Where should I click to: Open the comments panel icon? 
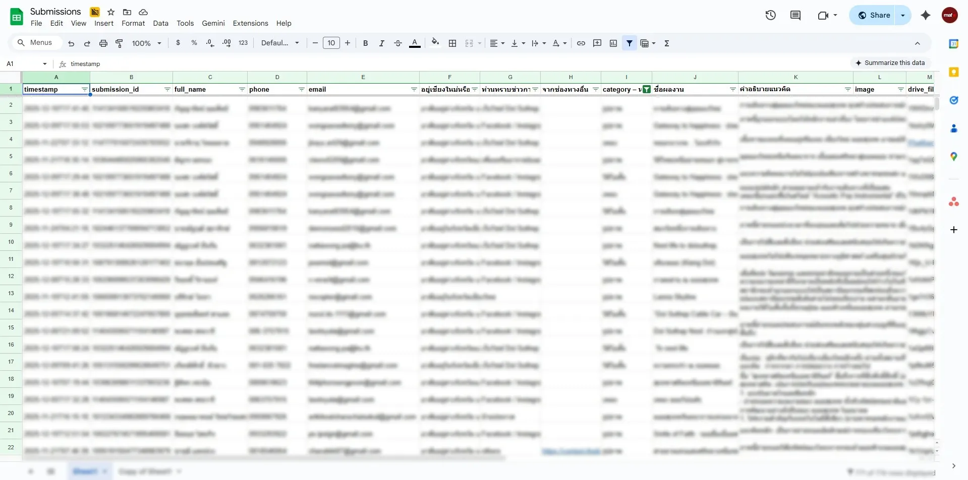pyautogui.click(x=795, y=15)
